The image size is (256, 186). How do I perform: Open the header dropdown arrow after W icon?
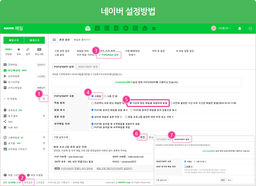click(154, 29)
